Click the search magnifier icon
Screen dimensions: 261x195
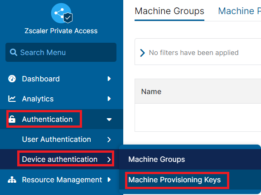[13, 52]
